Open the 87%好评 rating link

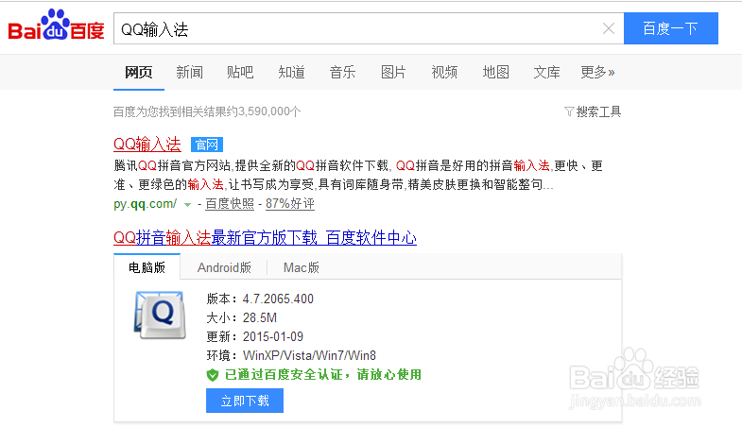click(x=289, y=203)
